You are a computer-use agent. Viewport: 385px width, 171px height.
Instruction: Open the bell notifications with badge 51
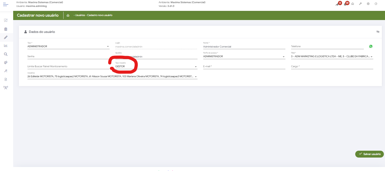(346, 3)
